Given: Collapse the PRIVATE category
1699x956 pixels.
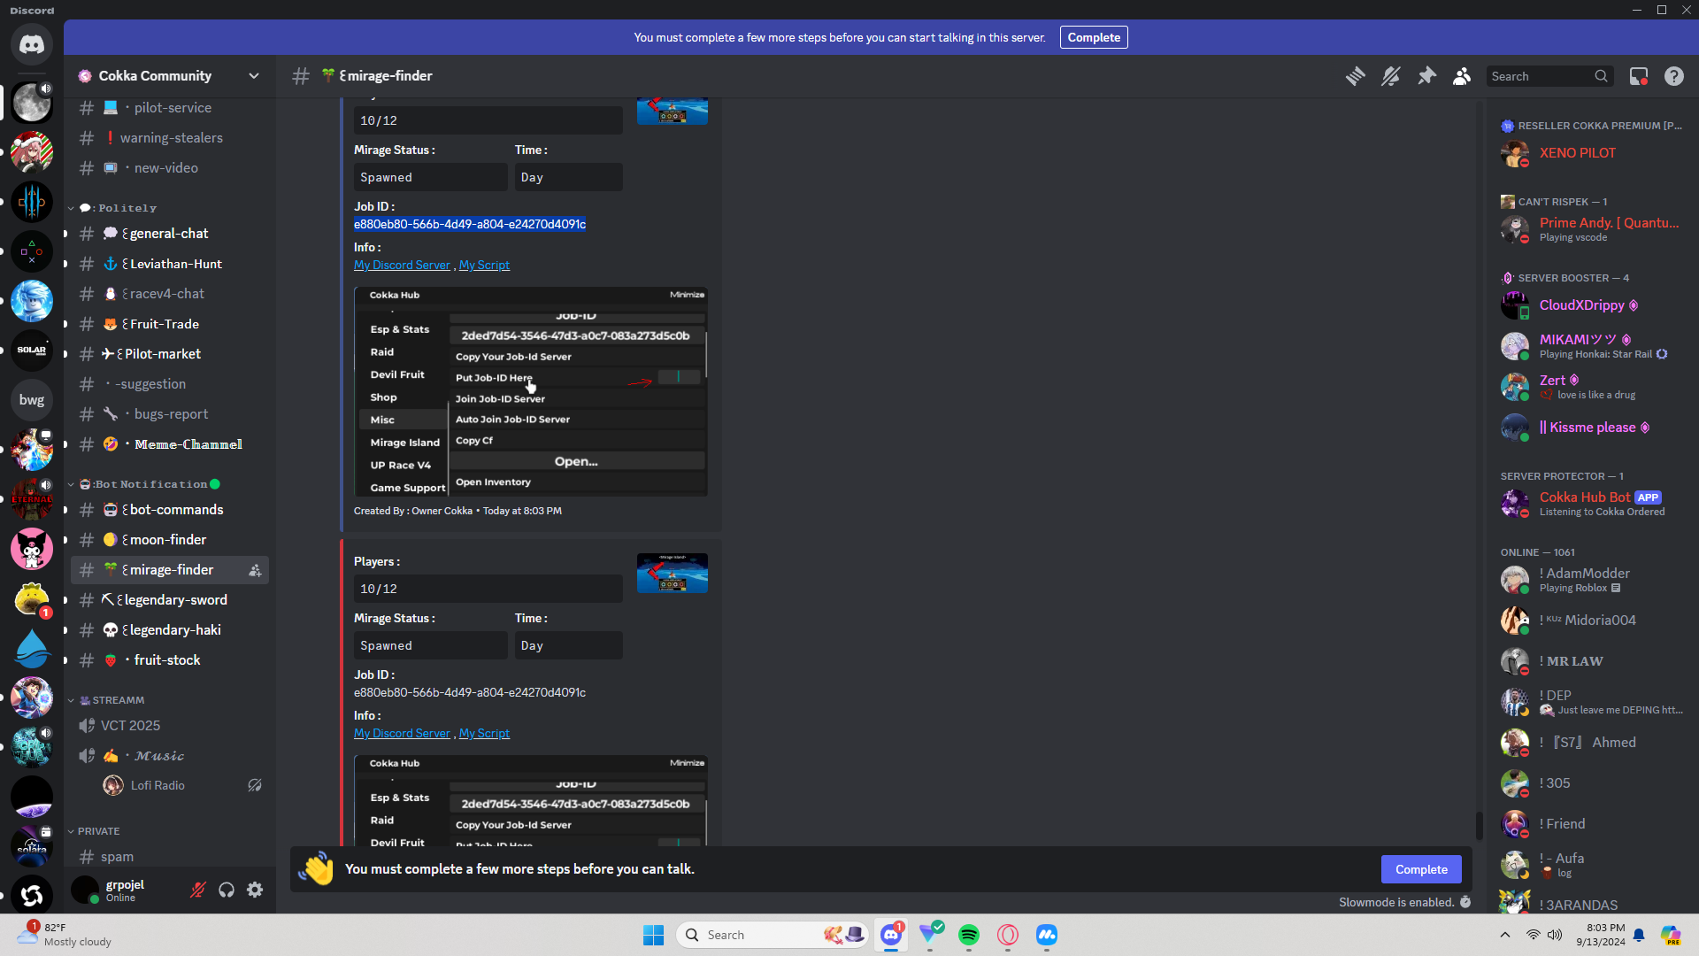Looking at the screenshot, I should pos(94,831).
